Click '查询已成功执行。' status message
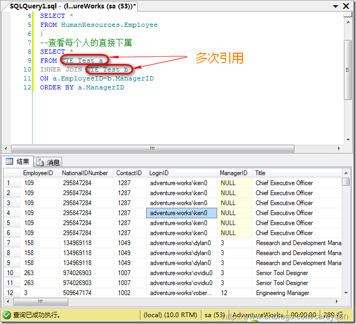The width and height of the screenshot is (356, 324). pos(37,315)
